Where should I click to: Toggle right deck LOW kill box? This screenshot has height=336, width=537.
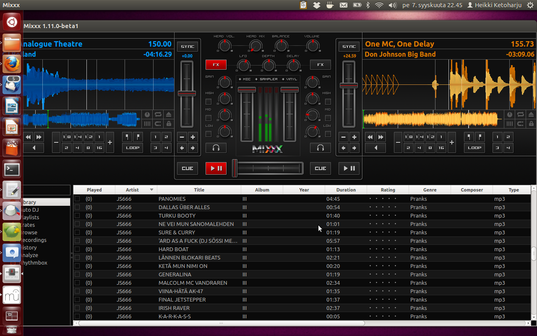coord(328,134)
